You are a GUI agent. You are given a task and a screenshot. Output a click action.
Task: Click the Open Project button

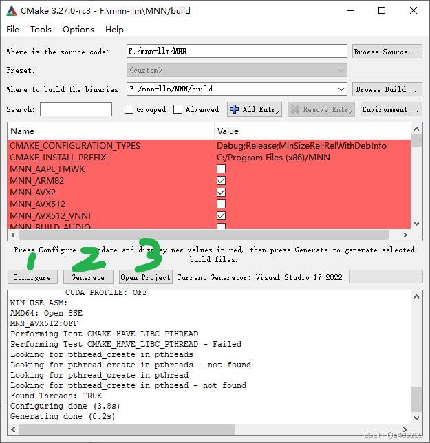point(146,277)
